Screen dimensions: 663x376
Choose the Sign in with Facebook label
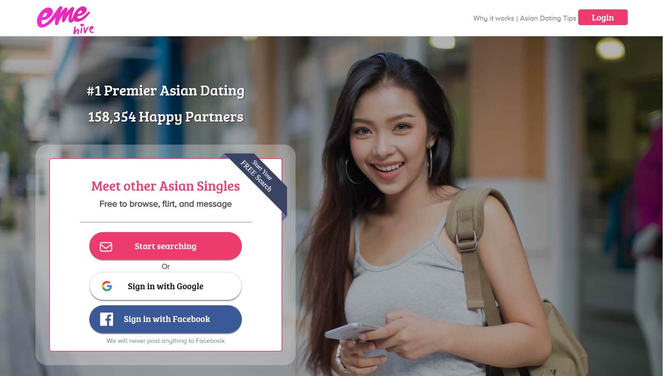(x=167, y=319)
